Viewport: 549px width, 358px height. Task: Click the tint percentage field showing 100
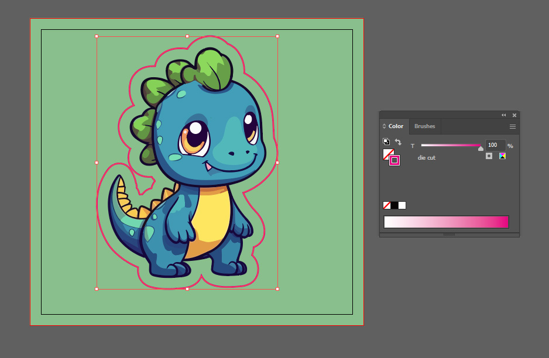coord(495,145)
